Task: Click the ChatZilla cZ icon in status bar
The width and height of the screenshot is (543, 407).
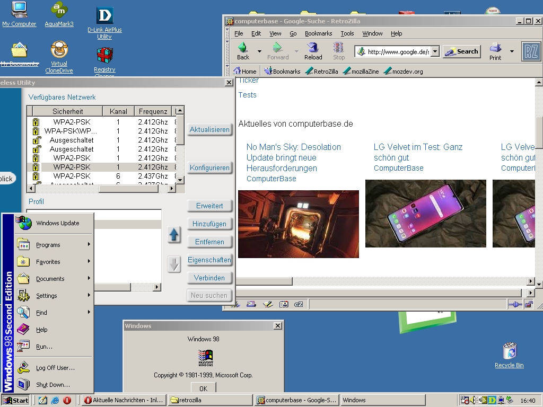Action: (x=299, y=304)
